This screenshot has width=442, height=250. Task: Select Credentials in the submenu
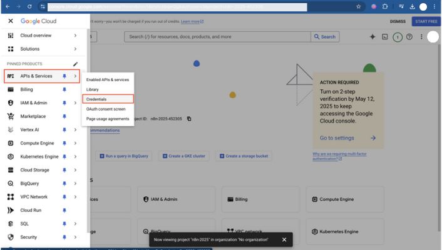108,99
